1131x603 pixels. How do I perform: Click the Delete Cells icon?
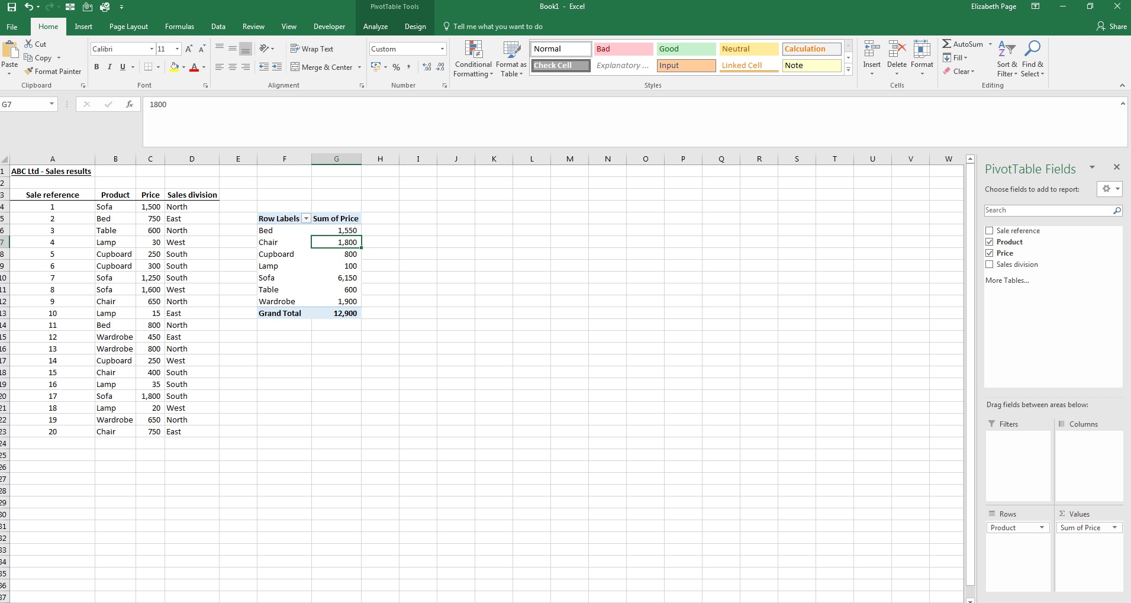click(897, 50)
